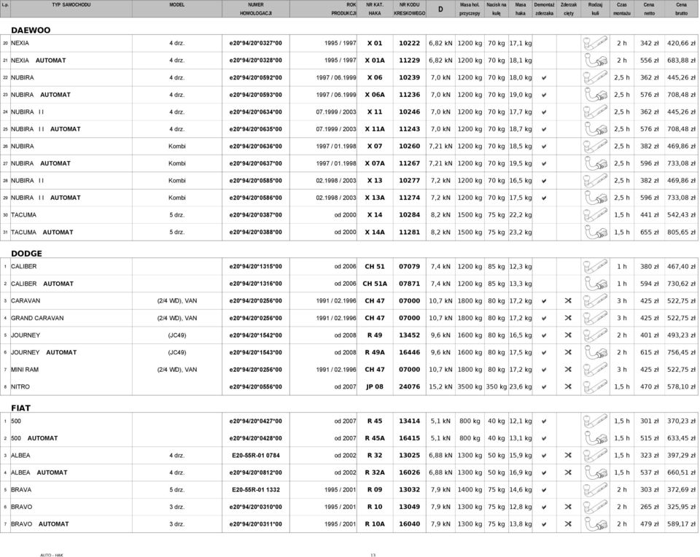700x557 pixels.
Task: Click the AUTO - HAK footer text
Action: [52, 555]
